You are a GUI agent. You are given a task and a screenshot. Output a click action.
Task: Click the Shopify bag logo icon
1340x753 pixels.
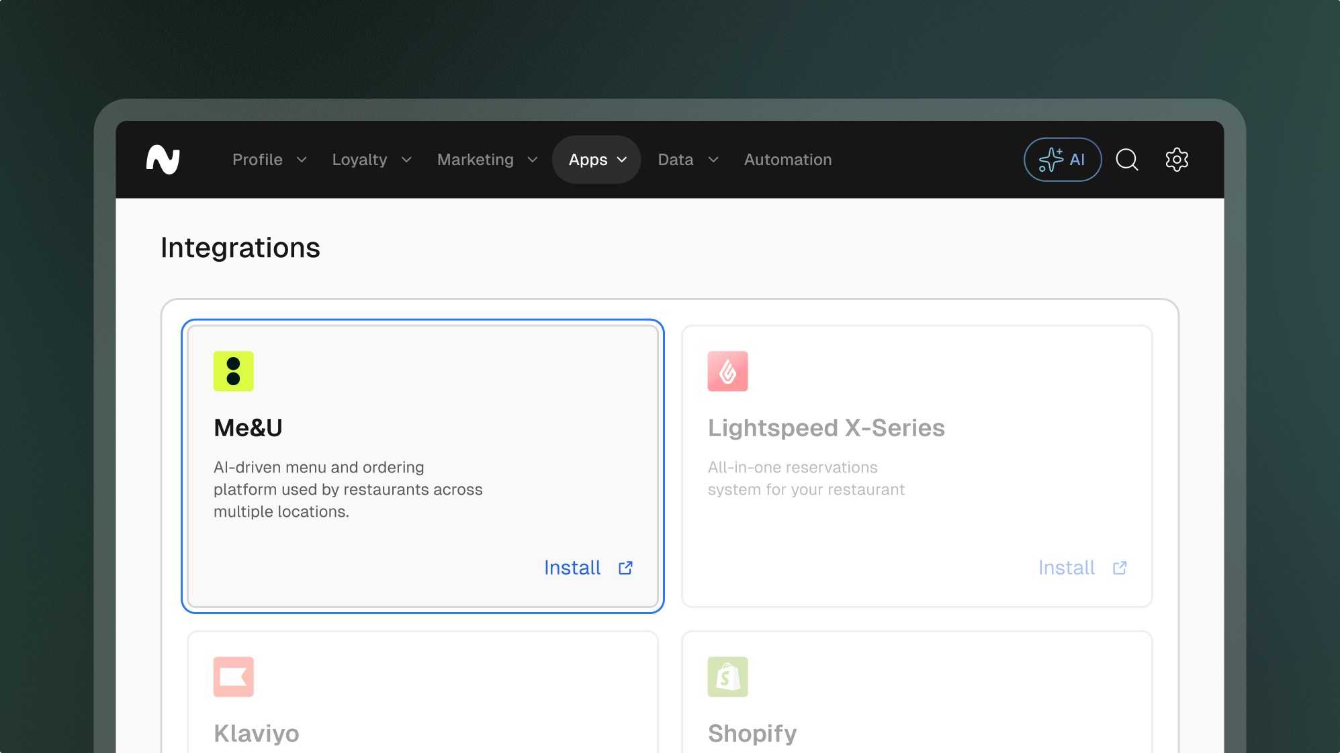click(727, 676)
